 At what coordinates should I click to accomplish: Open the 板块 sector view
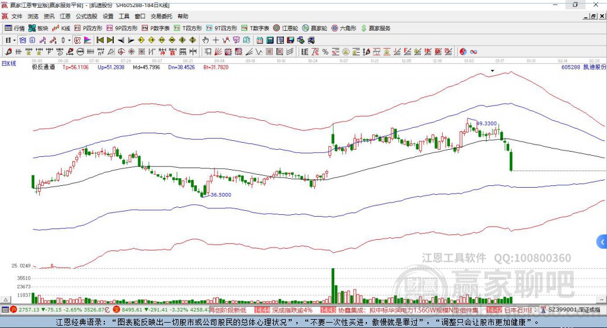38,28
